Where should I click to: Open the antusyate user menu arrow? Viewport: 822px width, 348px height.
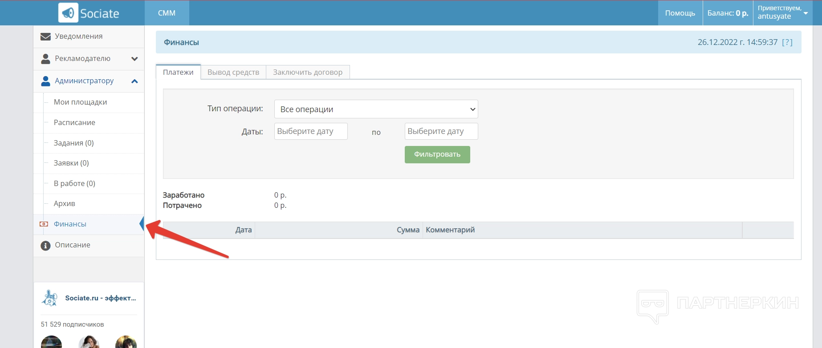[806, 13]
